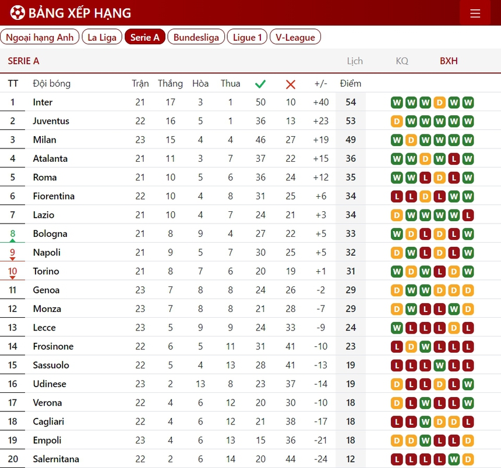Click the red X goals-against column icon

[291, 84]
